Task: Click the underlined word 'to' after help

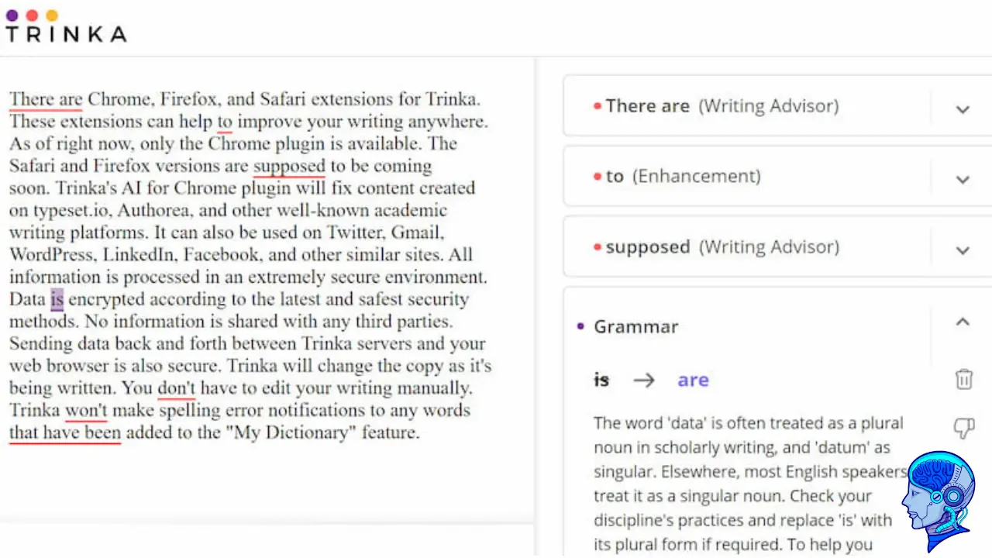Action: 225,122
